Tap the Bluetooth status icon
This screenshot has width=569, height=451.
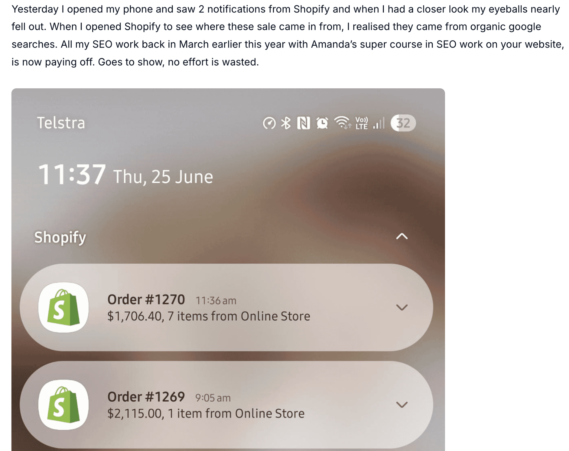pyautogui.click(x=286, y=123)
